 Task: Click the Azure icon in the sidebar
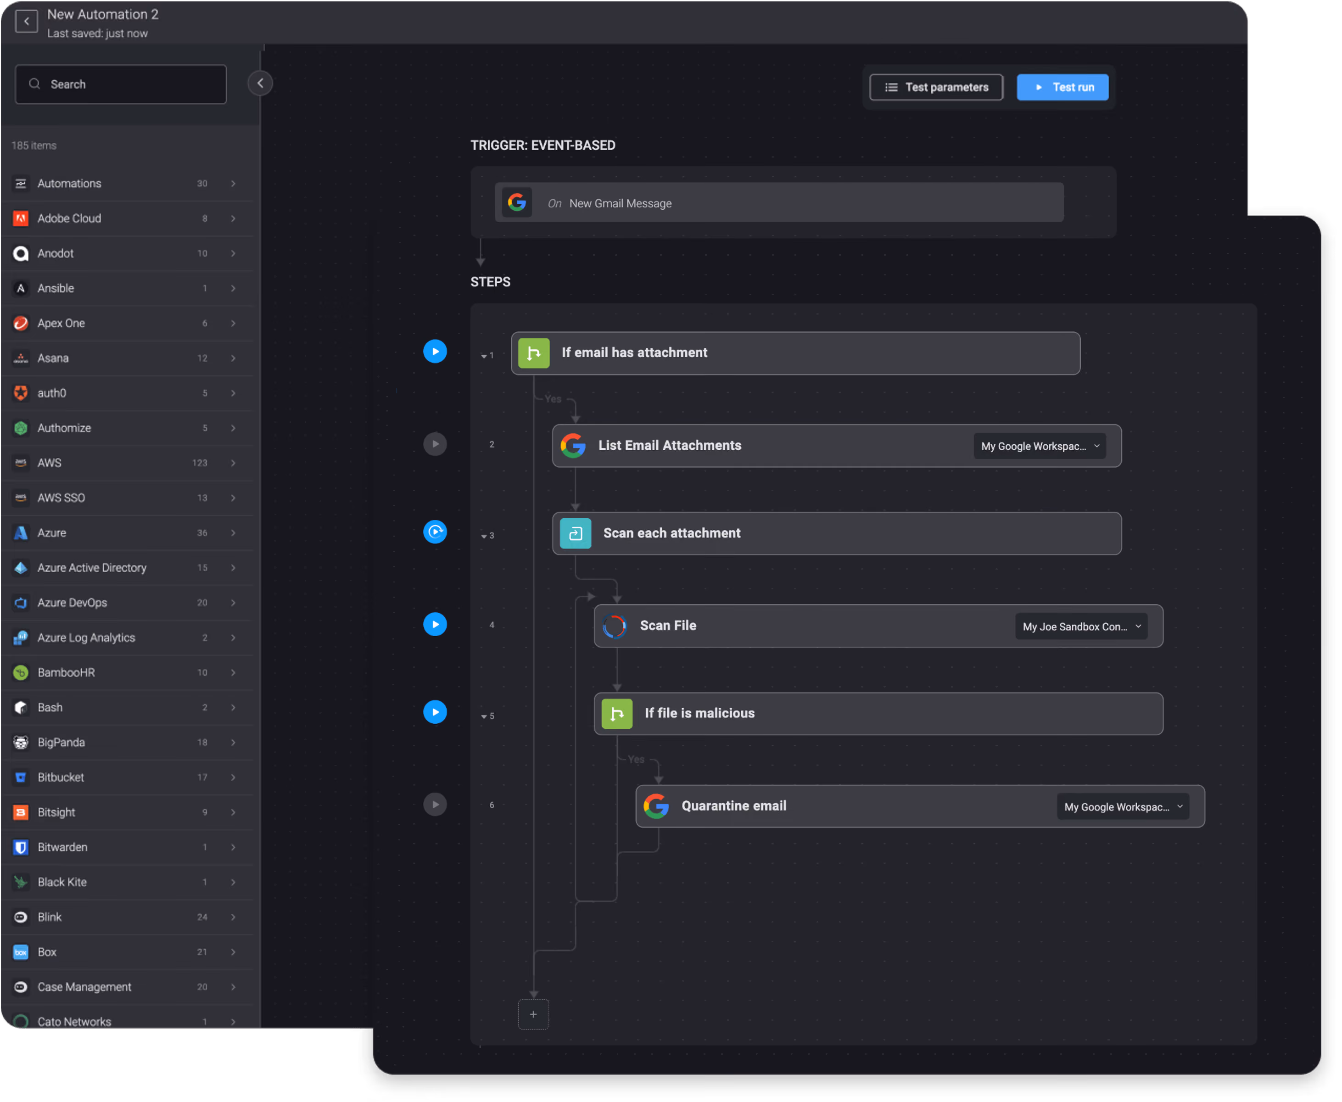21,532
